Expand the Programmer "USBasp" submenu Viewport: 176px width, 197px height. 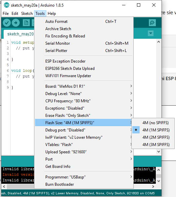[84, 177]
